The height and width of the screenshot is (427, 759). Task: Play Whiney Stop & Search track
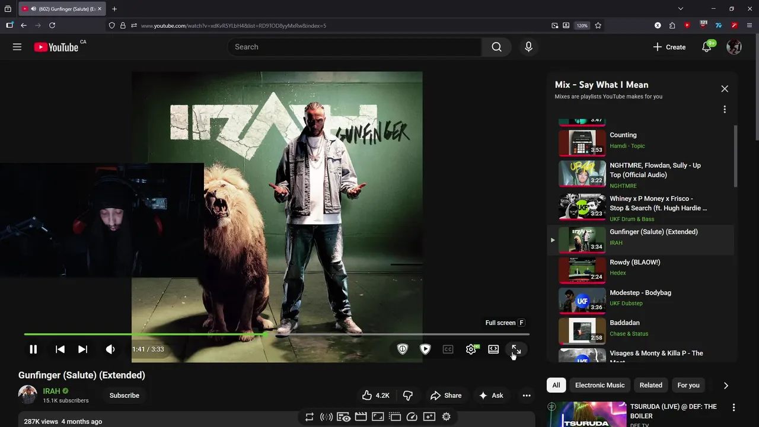pos(640,208)
